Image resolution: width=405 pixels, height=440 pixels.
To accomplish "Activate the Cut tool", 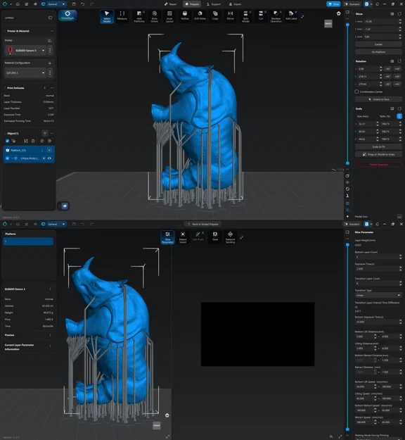I will pyautogui.click(x=261, y=15).
